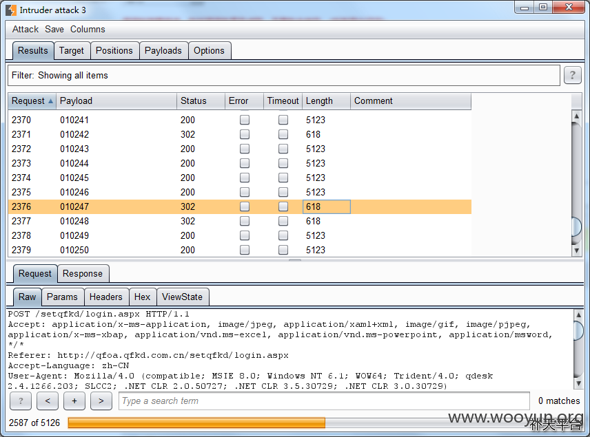
Task: Click the raw request scrollbar thumb
Action: click(579, 330)
